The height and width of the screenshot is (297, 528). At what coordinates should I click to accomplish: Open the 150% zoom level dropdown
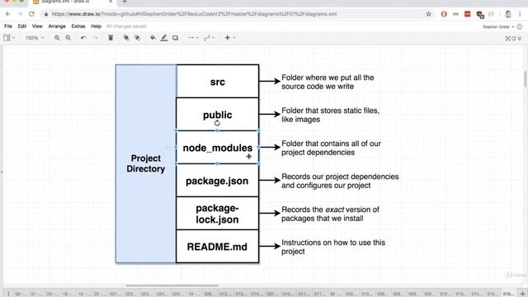pyautogui.click(x=35, y=38)
